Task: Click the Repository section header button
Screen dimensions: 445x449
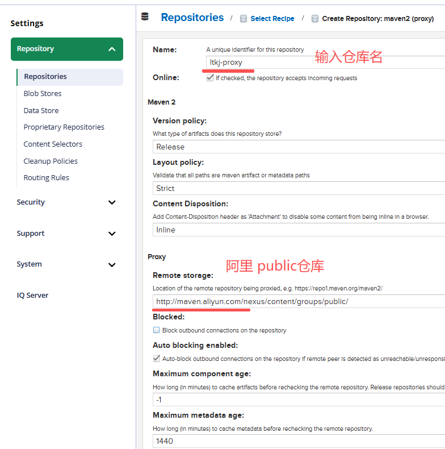Action: (67, 49)
